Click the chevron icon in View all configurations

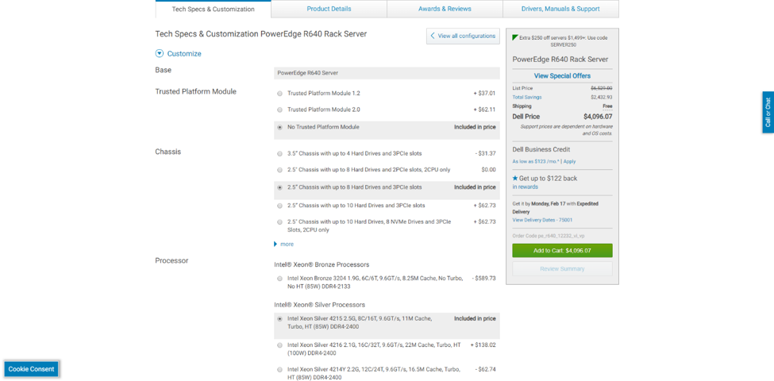click(x=433, y=36)
